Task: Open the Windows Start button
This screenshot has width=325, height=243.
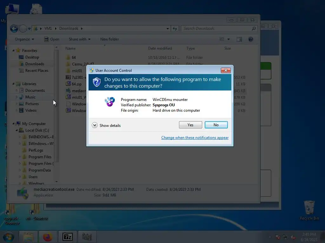Action: (8, 237)
